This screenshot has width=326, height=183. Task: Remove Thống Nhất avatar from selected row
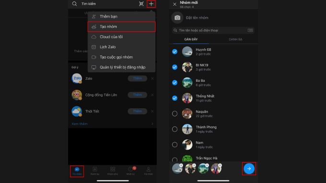[x=220, y=165]
